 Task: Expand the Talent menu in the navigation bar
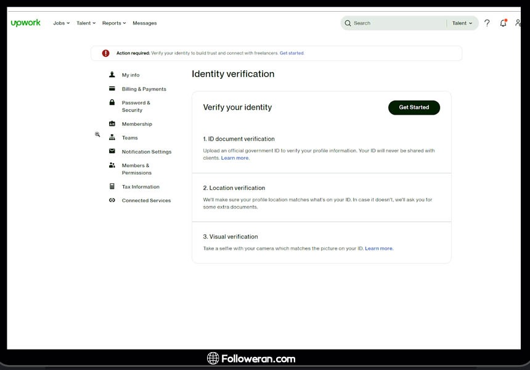tap(86, 23)
